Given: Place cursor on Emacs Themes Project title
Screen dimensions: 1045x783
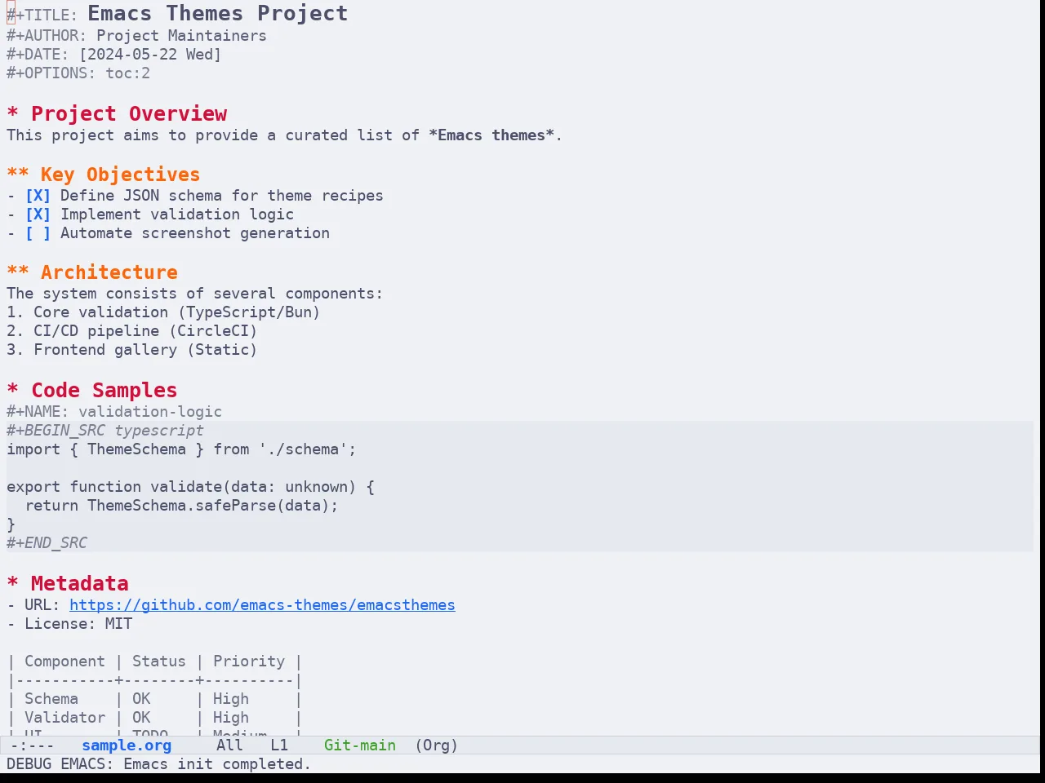Looking at the screenshot, I should [x=218, y=13].
